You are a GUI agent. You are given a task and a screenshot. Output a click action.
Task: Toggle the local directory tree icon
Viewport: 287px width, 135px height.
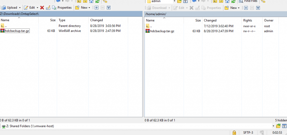click(105, 1)
